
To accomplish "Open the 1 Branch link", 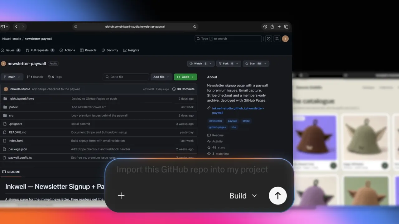I will coord(35,77).
